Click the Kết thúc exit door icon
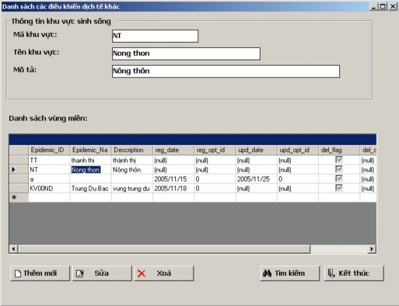 [x=331, y=273]
